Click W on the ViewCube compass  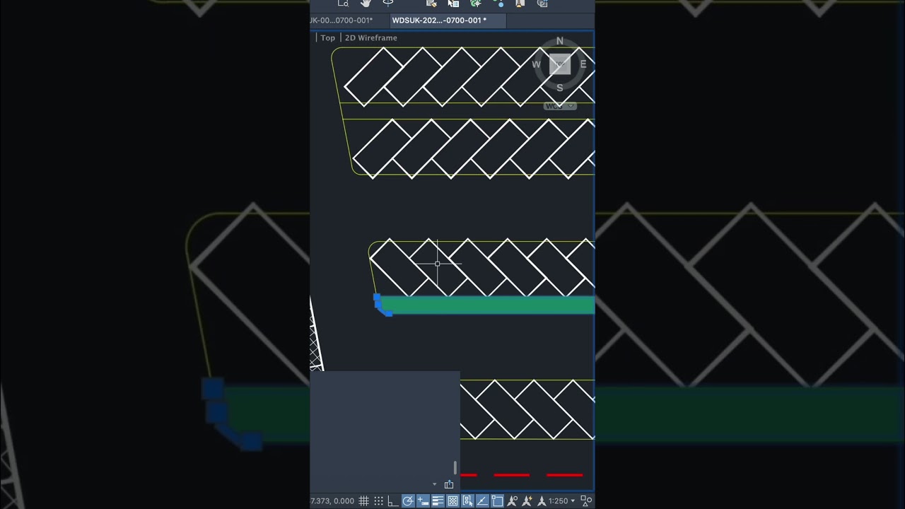536,64
